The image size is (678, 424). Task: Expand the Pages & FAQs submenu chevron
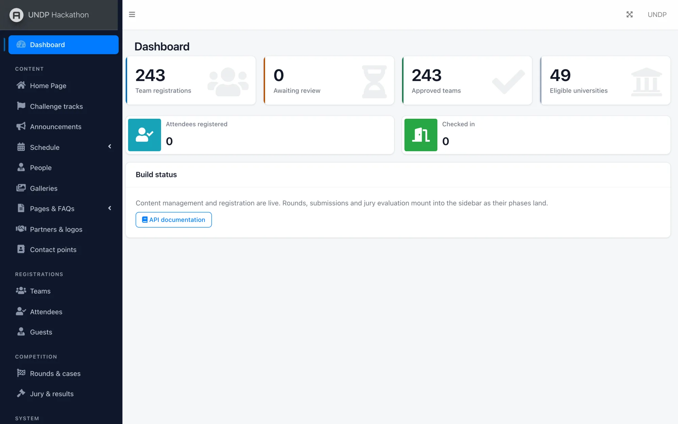tap(109, 208)
